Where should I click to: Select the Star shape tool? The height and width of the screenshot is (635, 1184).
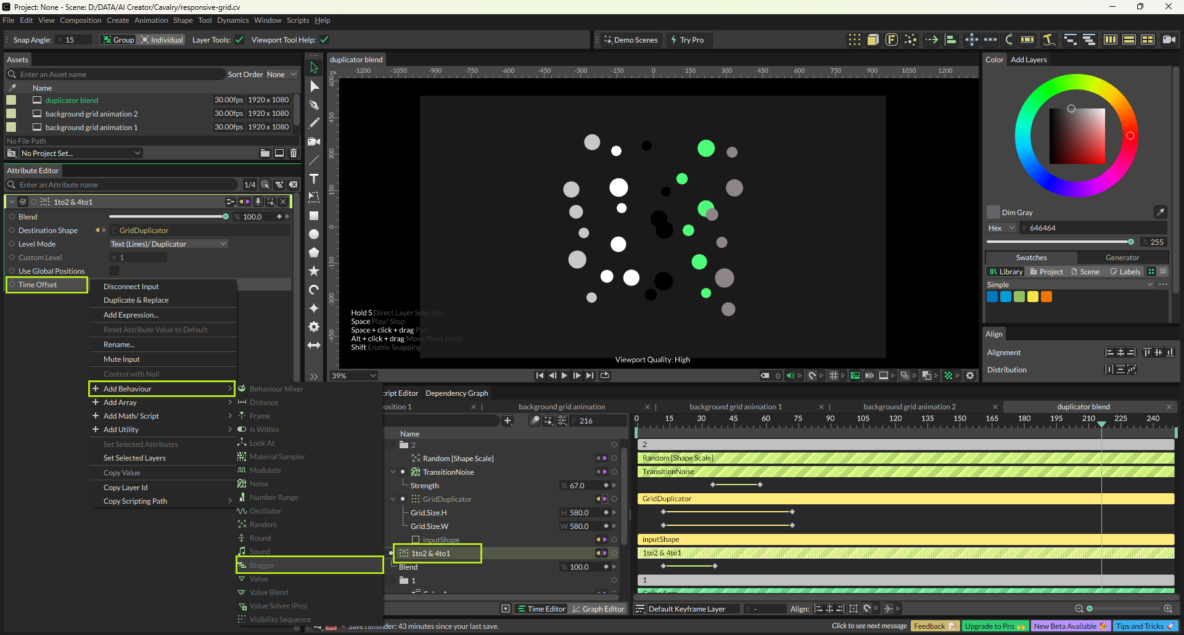pyautogui.click(x=314, y=271)
